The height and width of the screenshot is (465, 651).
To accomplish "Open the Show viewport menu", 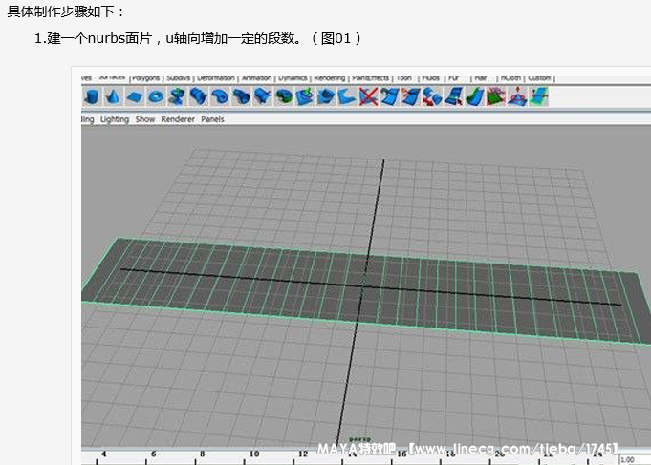I will 145,119.
